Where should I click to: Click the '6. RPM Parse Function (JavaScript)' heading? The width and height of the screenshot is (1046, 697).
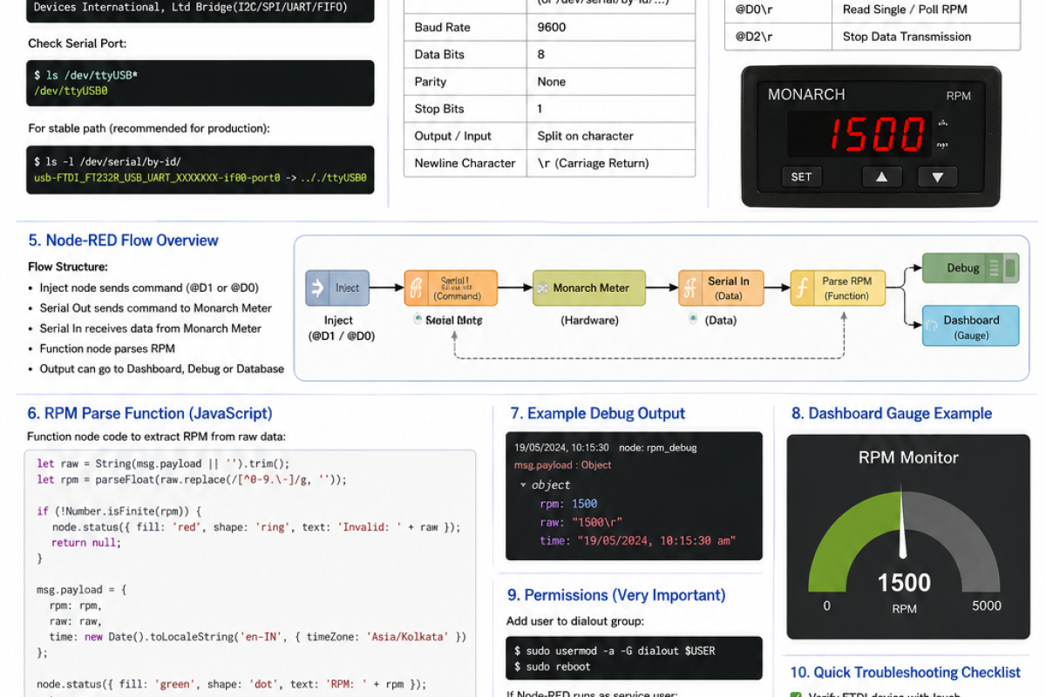tap(150, 413)
